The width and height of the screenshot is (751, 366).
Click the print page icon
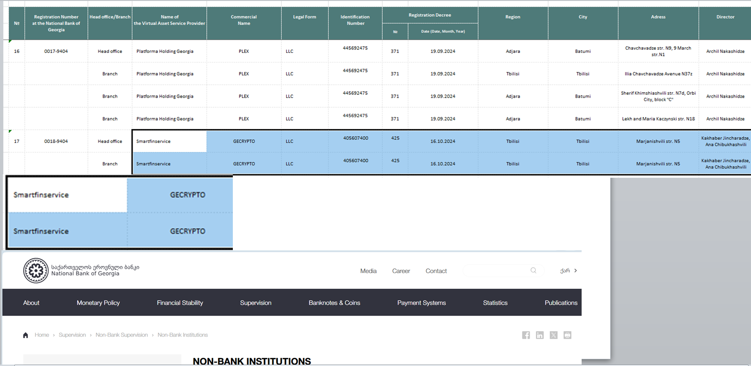tap(567, 335)
